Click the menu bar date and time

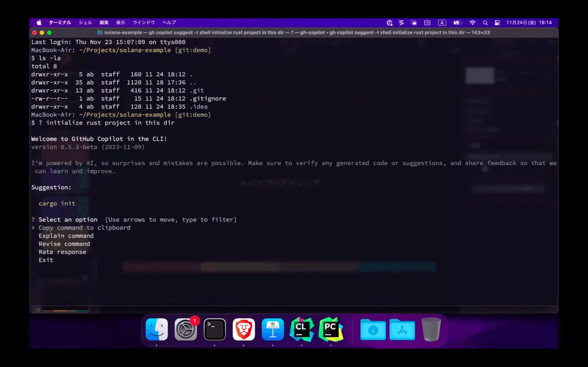click(x=529, y=23)
